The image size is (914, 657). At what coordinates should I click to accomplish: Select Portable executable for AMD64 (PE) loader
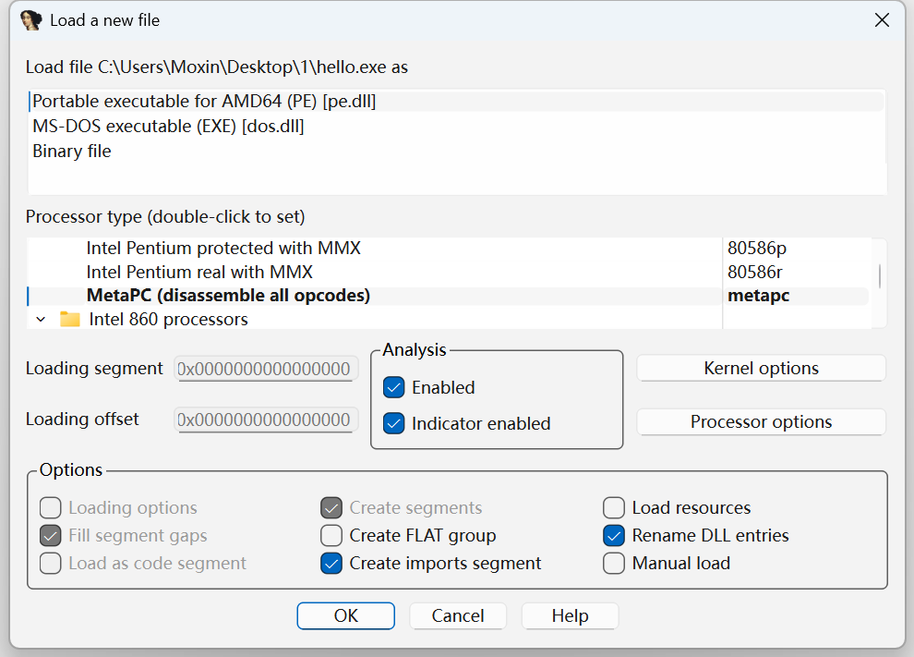tap(204, 102)
